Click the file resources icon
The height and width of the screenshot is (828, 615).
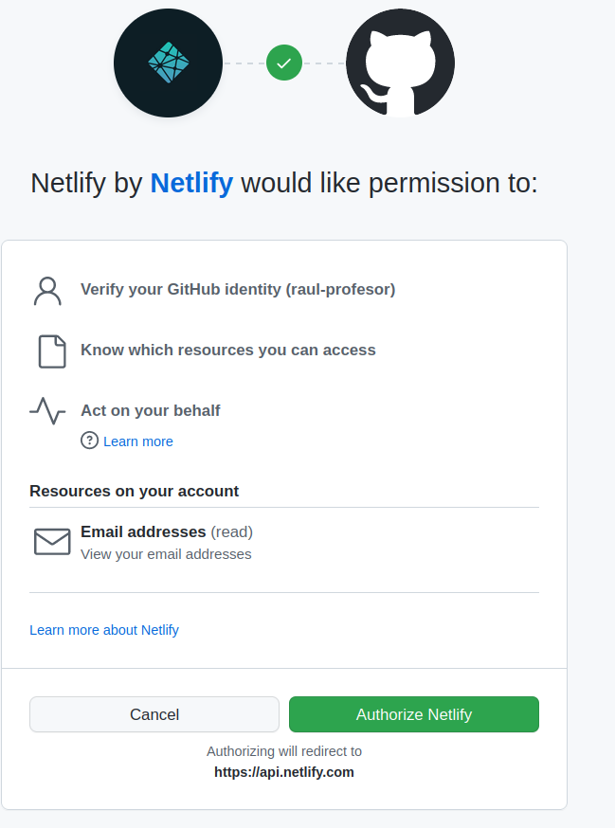point(51,351)
